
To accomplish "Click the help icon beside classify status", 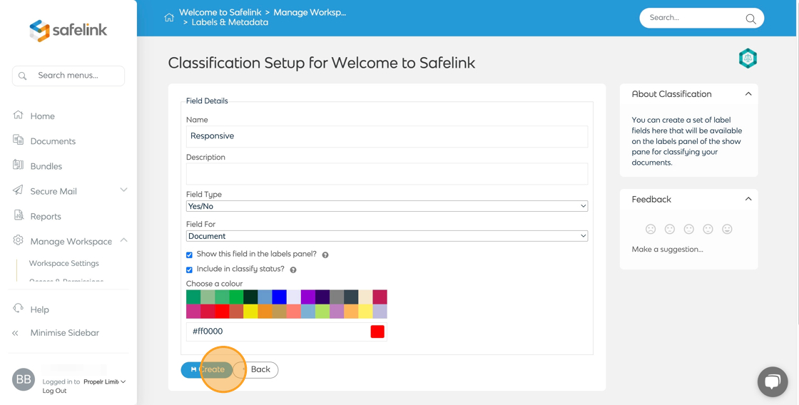I will click(293, 270).
